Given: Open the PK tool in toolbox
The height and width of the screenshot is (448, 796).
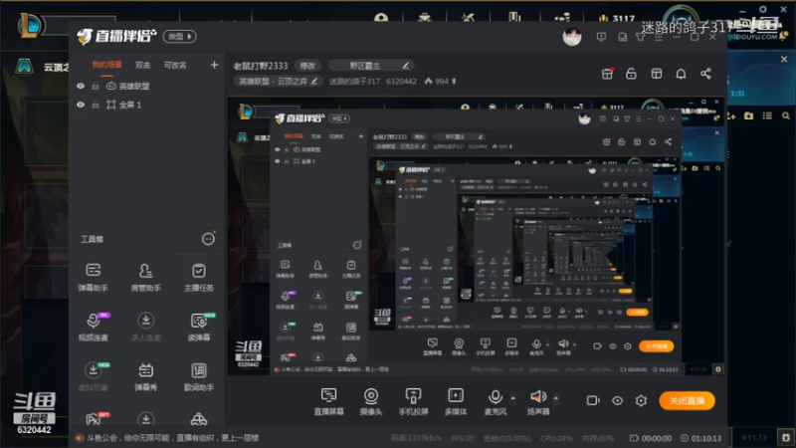Looking at the screenshot, I should (94, 419).
